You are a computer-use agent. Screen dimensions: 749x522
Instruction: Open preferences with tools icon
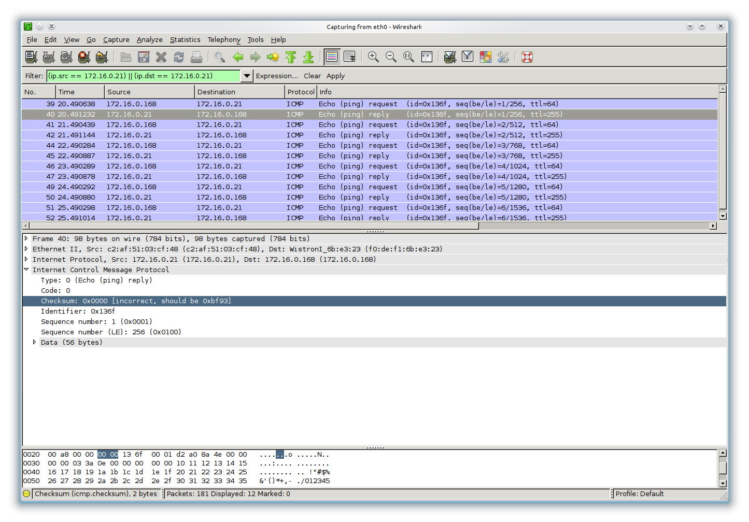tap(503, 57)
